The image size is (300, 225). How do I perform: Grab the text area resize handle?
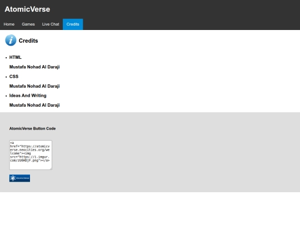(51, 168)
